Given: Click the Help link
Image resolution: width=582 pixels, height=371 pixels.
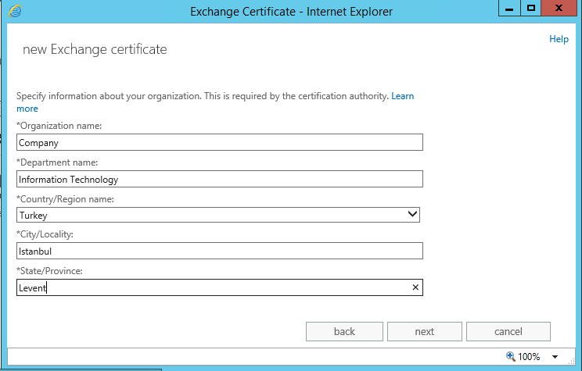Looking at the screenshot, I should [559, 39].
